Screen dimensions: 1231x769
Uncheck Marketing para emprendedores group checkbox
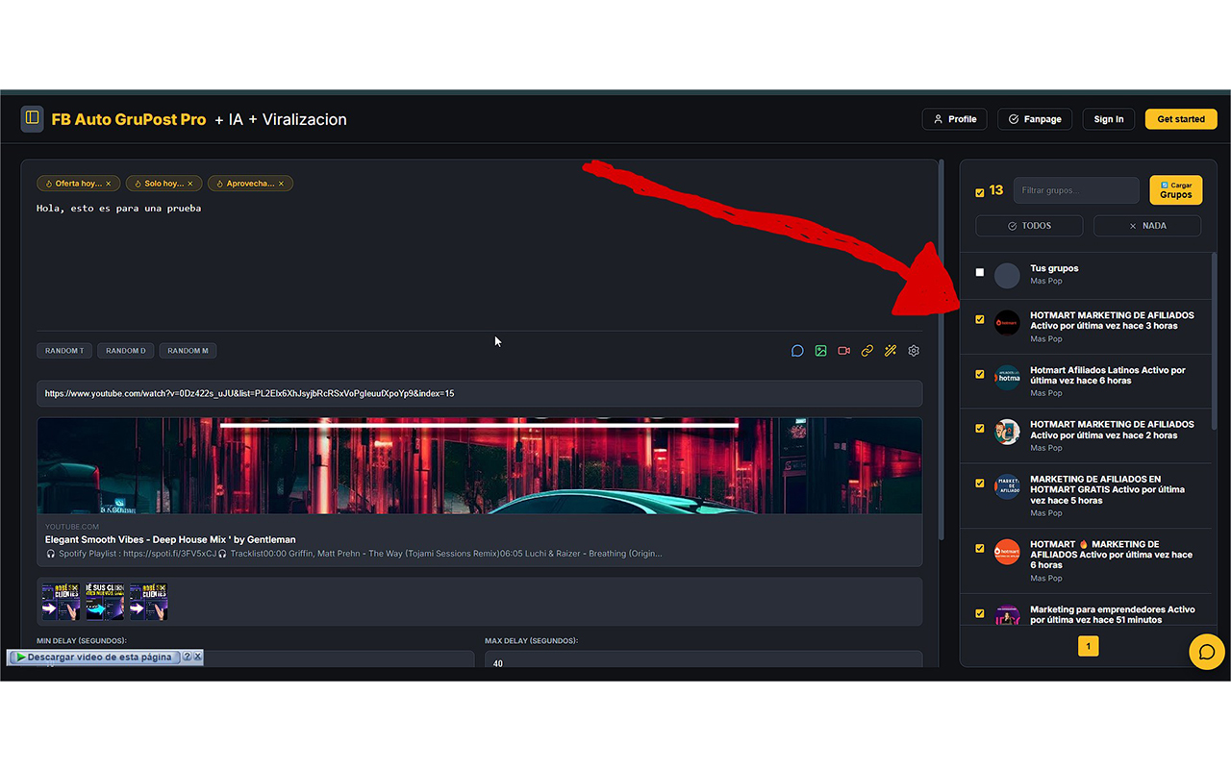pos(980,613)
